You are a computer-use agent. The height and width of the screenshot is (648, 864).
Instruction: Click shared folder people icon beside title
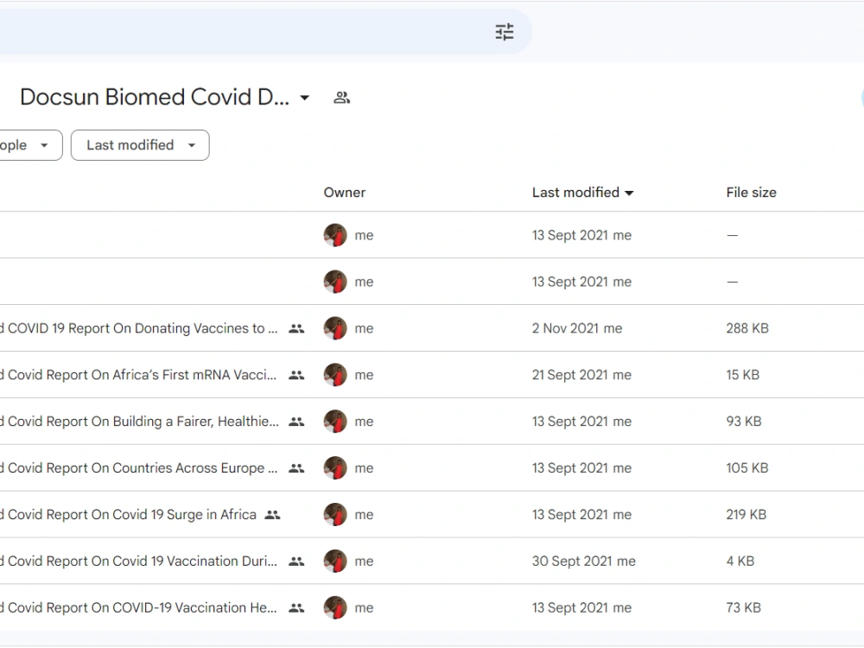[x=341, y=98]
